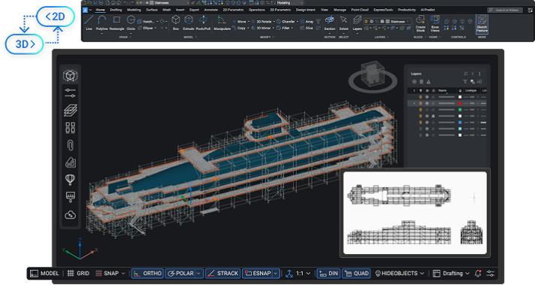Image resolution: width=535 pixels, height=285 pixels.
Task: Open the Surface ribbon tab
Action: [x=152, y=10]
